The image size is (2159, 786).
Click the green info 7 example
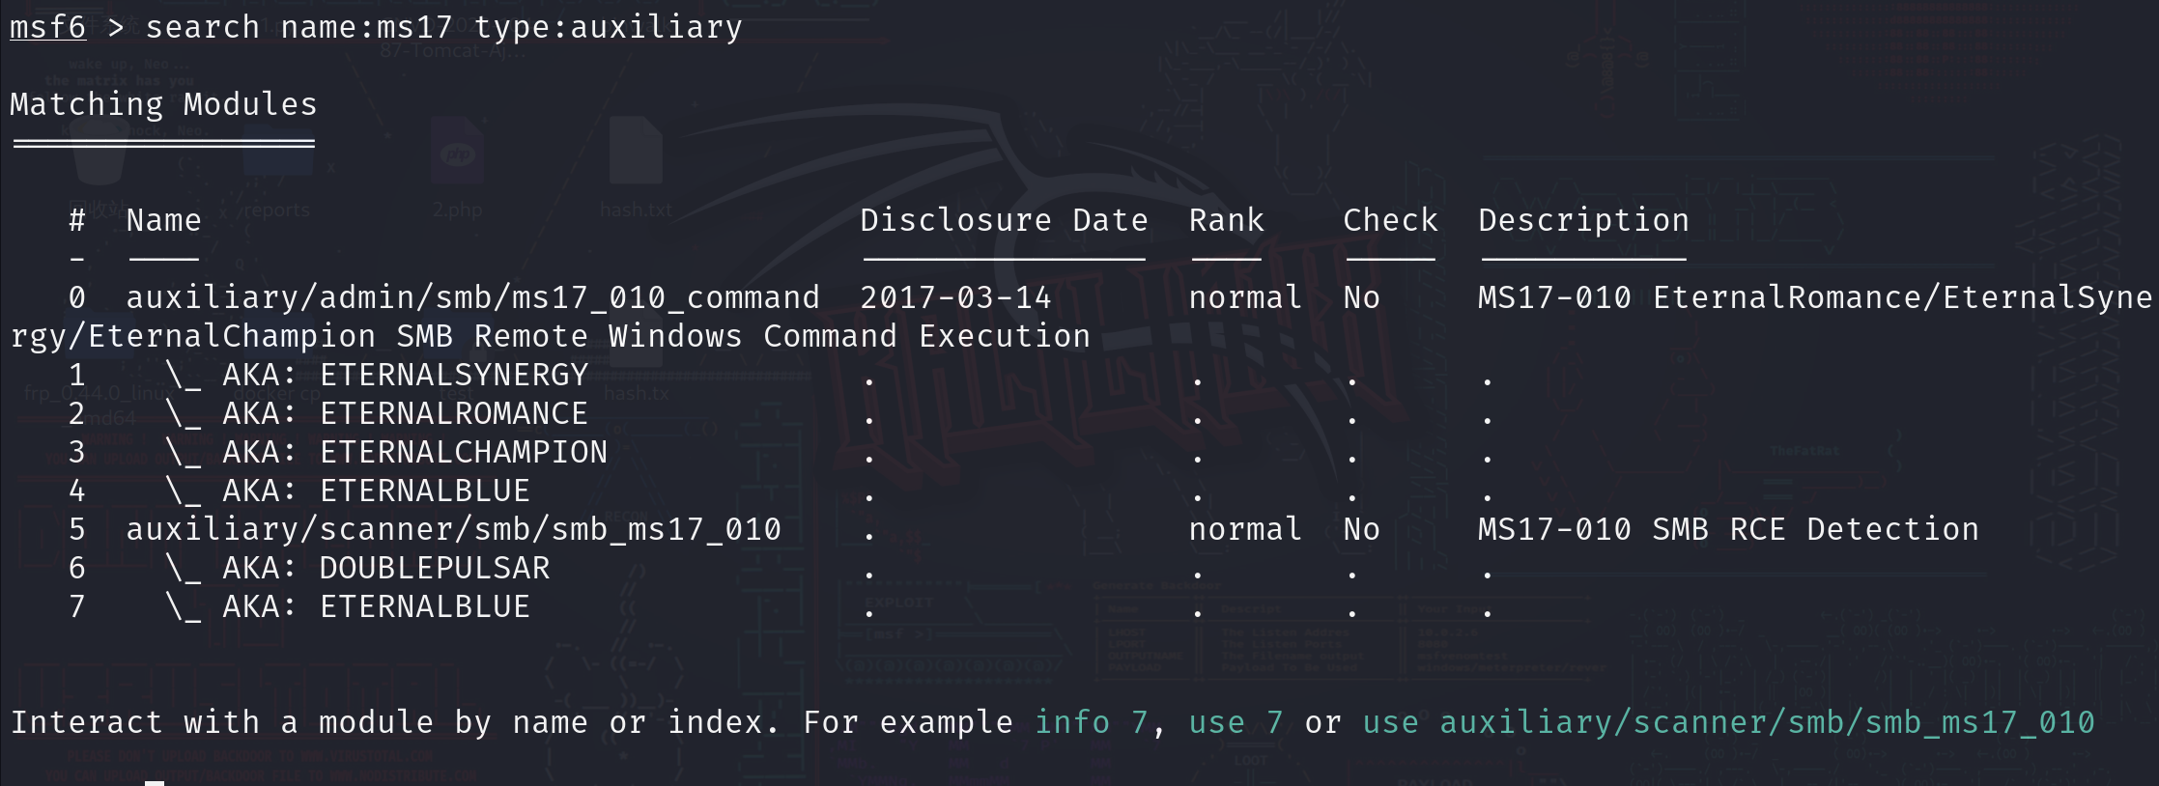click(x=1091, y=722)
